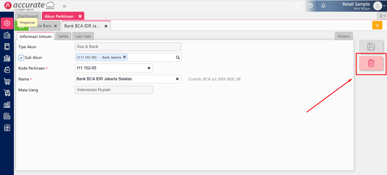The image size is (387, 175).
Task: Go to the Dashboard tab
Action: [x=28, y=16]
